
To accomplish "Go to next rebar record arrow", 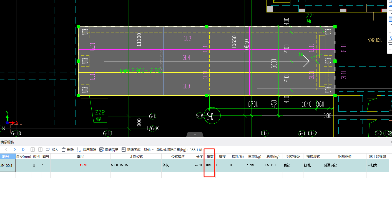I will pyautogui.click(x=15, y=150).
